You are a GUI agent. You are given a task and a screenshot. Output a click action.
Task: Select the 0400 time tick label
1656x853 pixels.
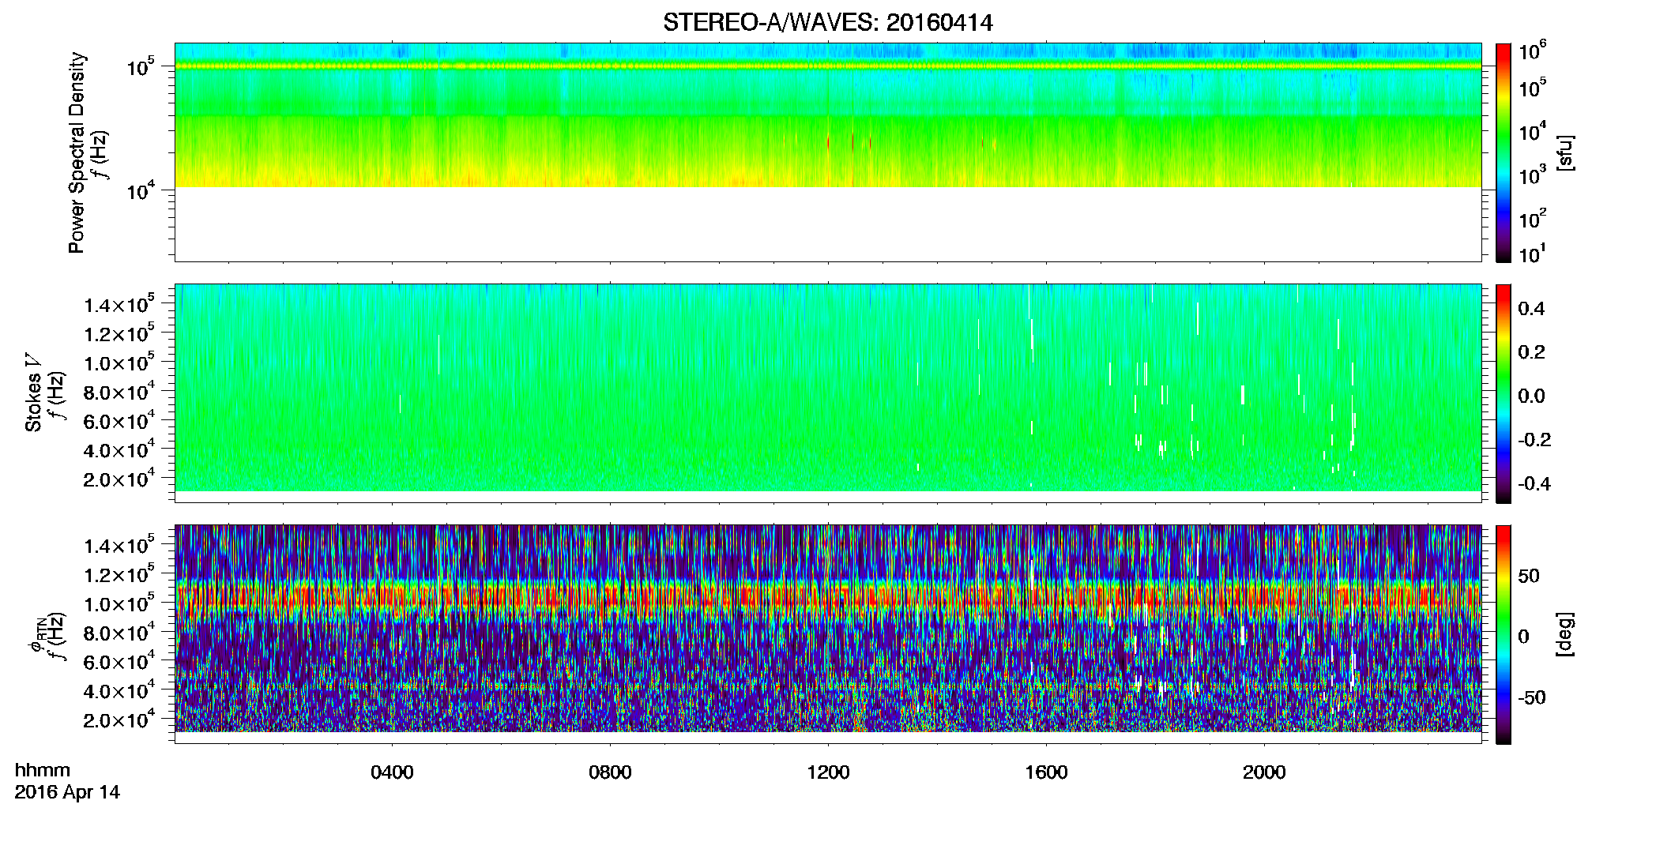tap(392, 772)
